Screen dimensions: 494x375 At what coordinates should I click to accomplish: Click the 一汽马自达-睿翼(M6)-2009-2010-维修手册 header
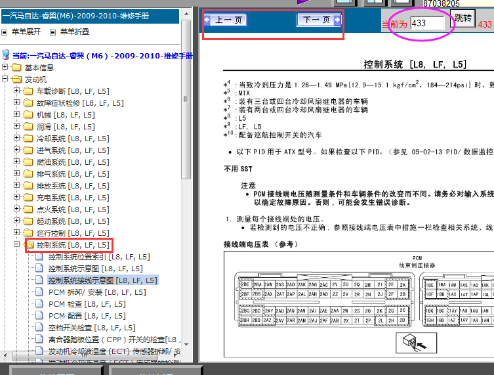(x=90, y=16)
